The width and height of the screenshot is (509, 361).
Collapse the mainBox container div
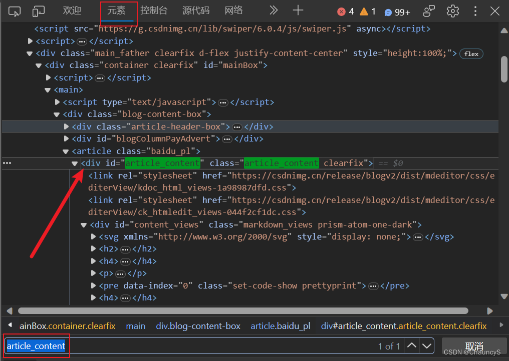pyautogui.click(x=39, y=65)
